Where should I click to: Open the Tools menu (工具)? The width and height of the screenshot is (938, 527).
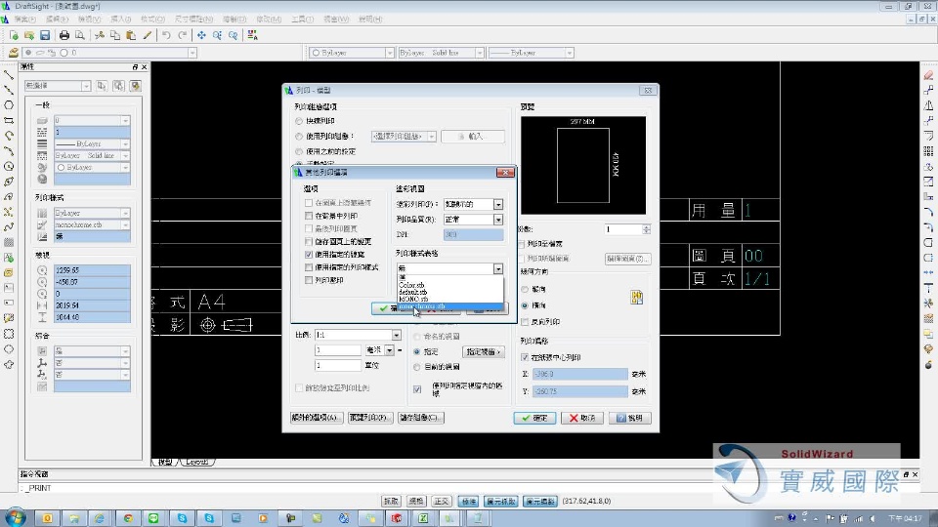coord(302,20)
